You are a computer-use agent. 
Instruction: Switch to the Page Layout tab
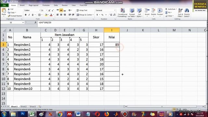pyautogui.click(x=33, y=5)
